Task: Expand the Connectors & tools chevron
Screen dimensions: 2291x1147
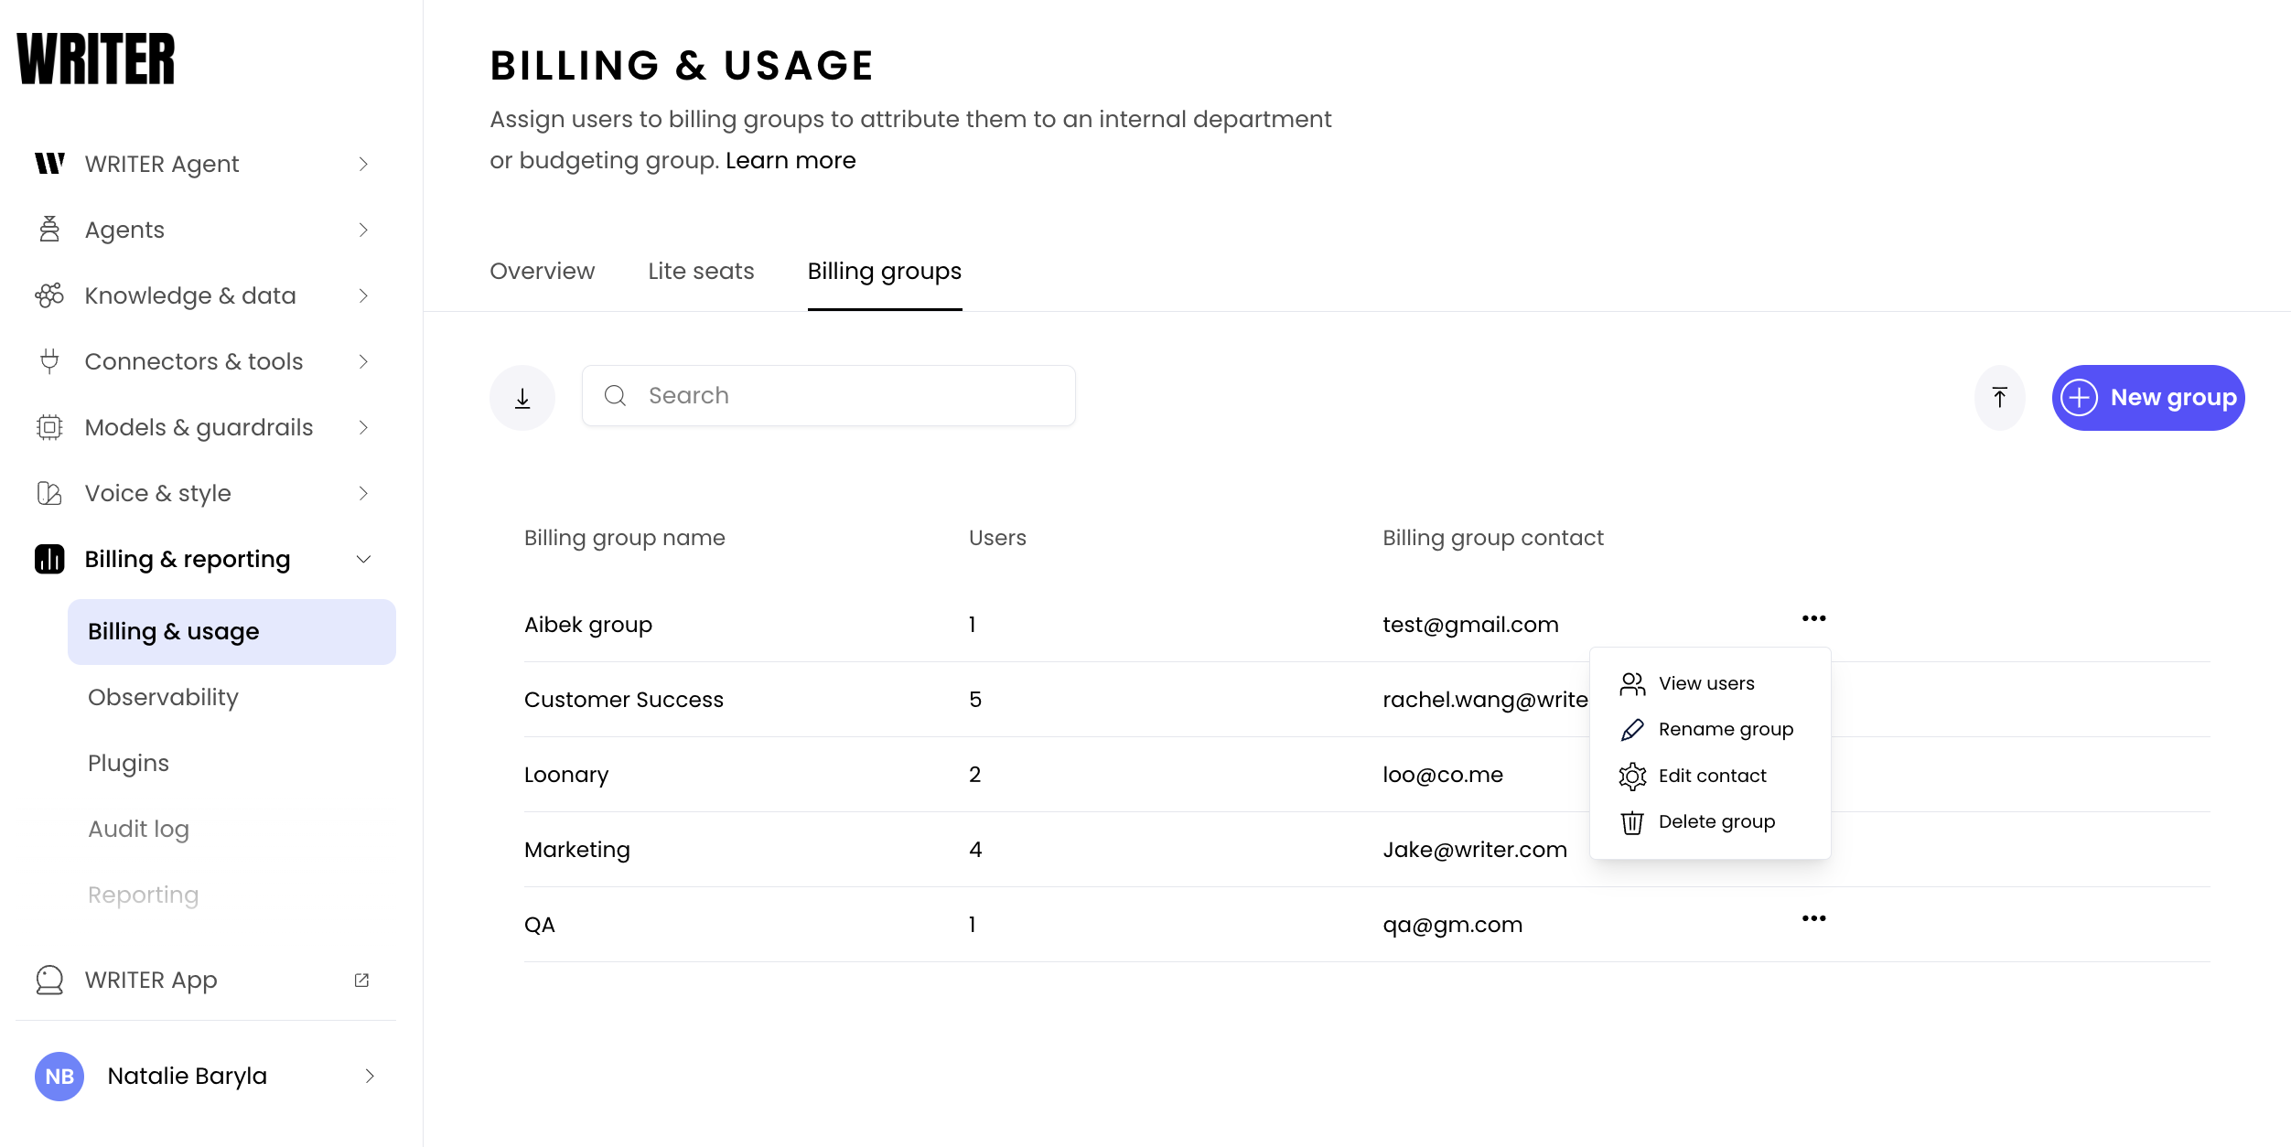Action: [x=363, y=361]
